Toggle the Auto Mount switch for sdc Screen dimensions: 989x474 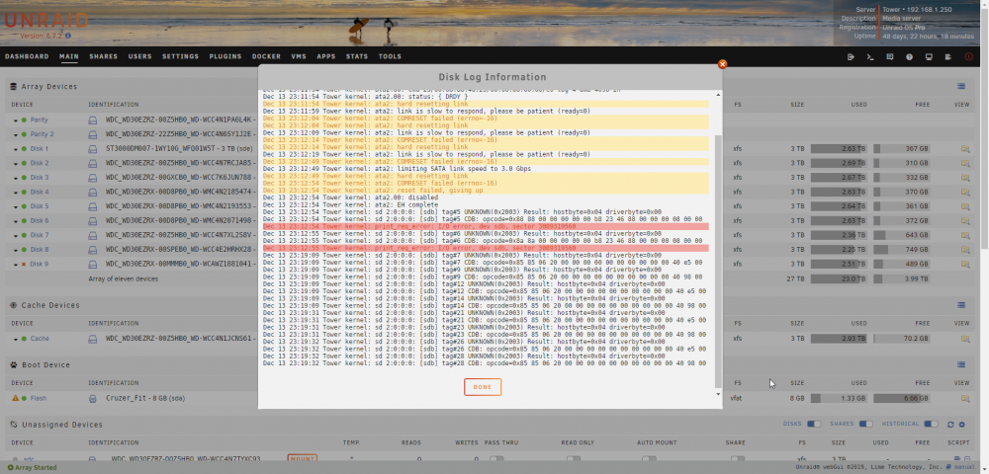click(x=649, y=459)
